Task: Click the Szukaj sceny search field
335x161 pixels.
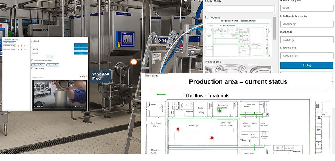Action: tap(240, 9)
